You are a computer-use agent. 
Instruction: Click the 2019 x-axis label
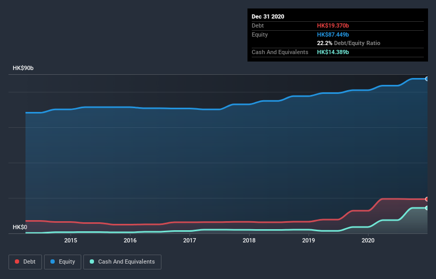309,240
